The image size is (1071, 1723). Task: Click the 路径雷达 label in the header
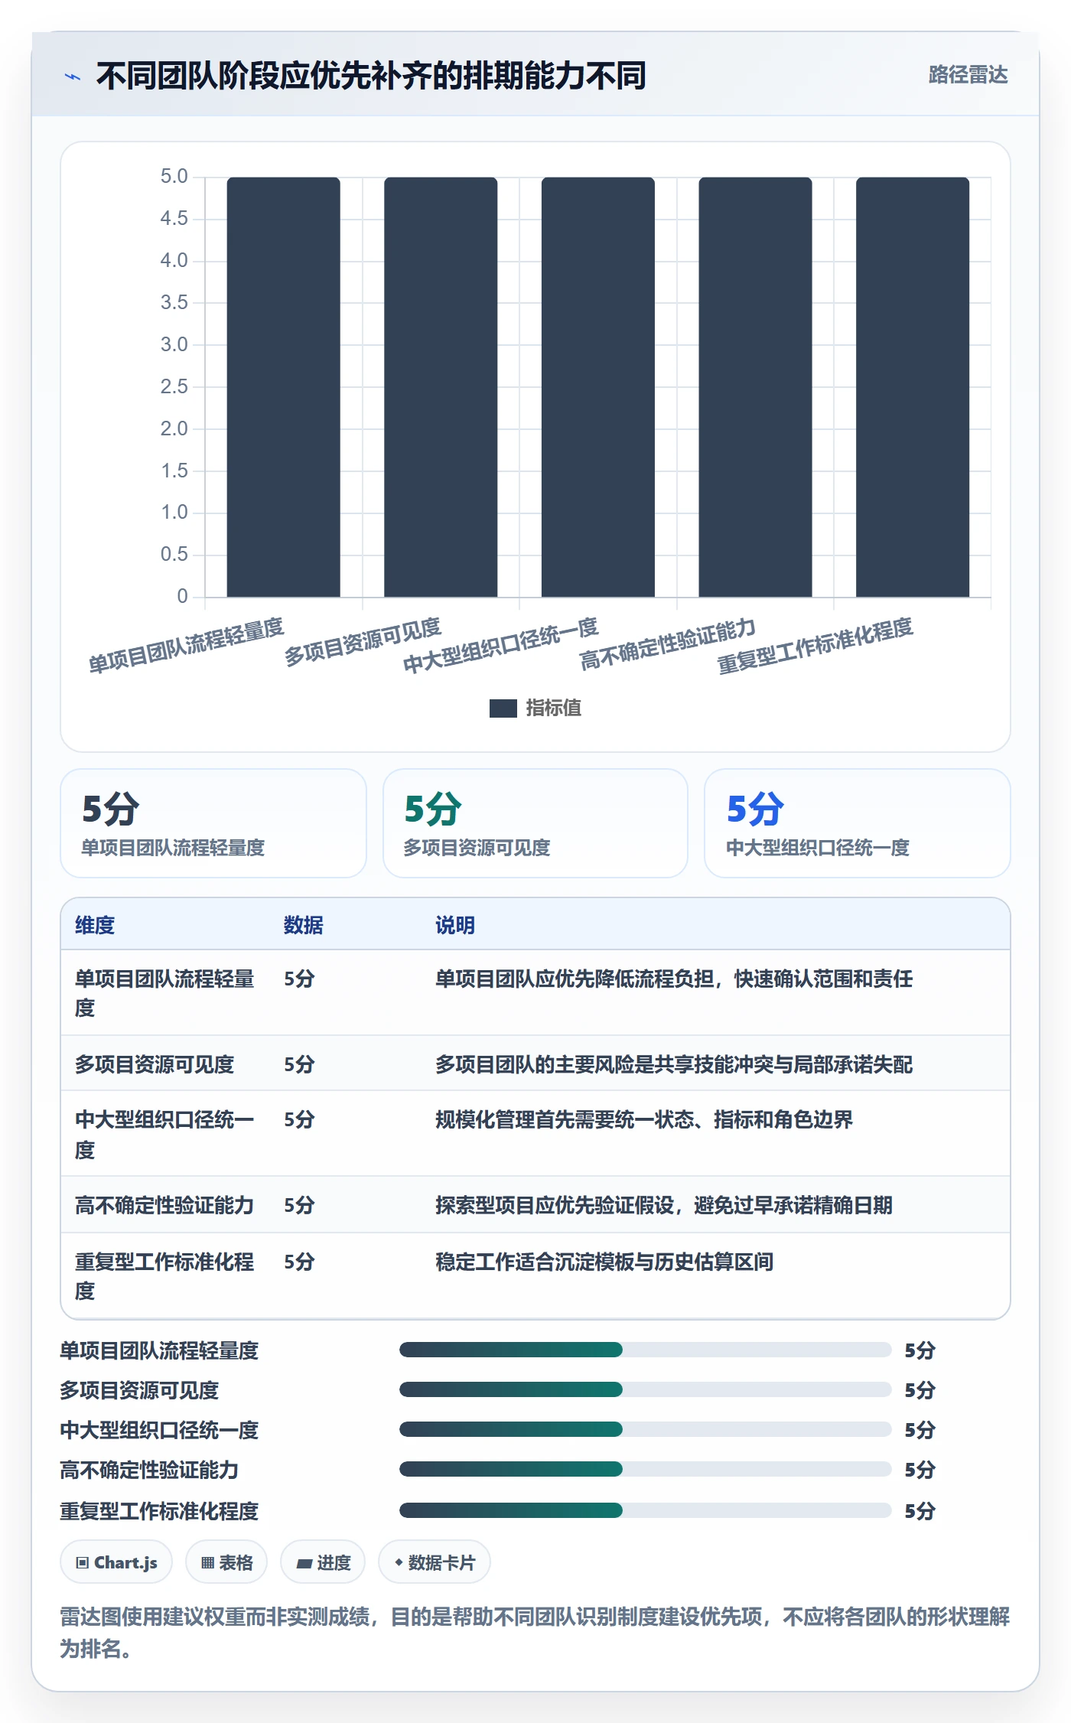[x=968, y=74]
